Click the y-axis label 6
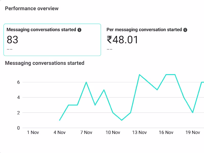This screenshot has width=204, height=153. (x=18, y=82)
